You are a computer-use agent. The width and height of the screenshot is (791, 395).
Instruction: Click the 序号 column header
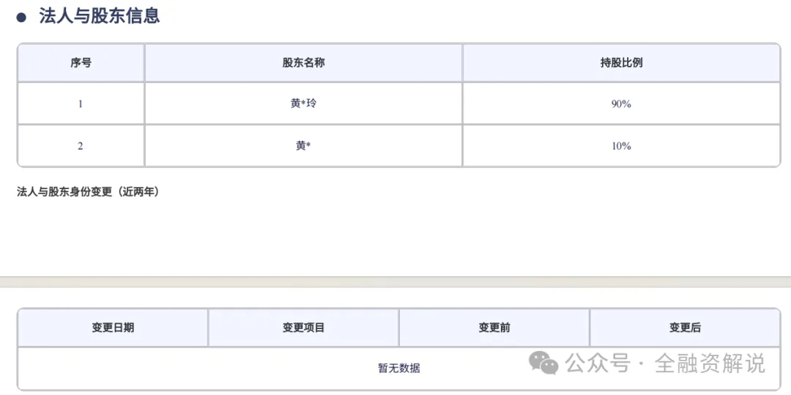coord(81,63)
